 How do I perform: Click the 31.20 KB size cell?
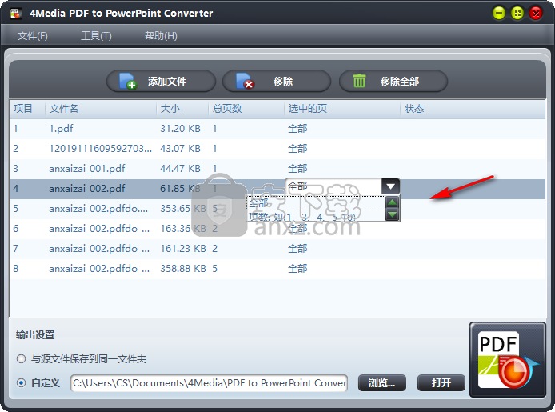(180, 129)
